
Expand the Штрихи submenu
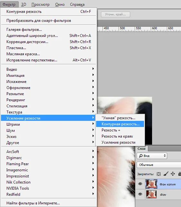point(48,124)
